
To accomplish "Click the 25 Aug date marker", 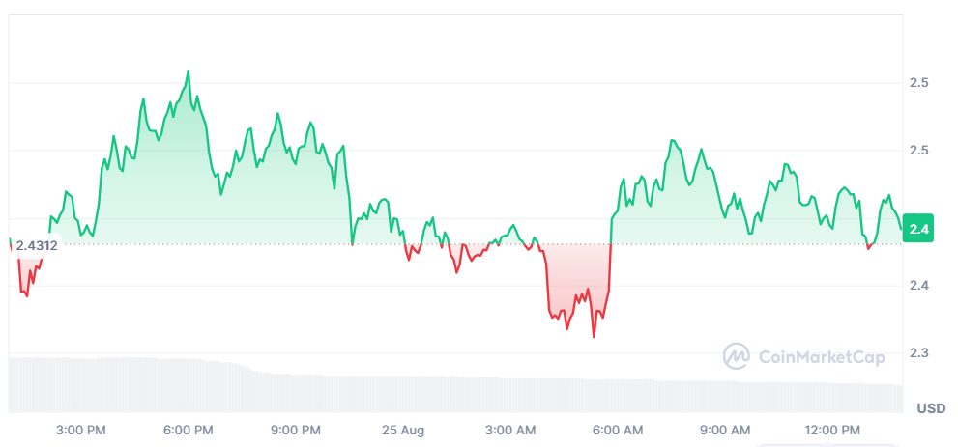I will tap(403, 431).
